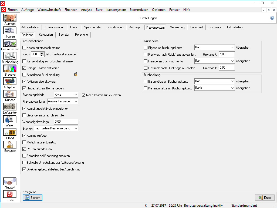Open the Touren truck icon
Image resolution: width=277 pixels, height=208 pixels.
(10, 31)
